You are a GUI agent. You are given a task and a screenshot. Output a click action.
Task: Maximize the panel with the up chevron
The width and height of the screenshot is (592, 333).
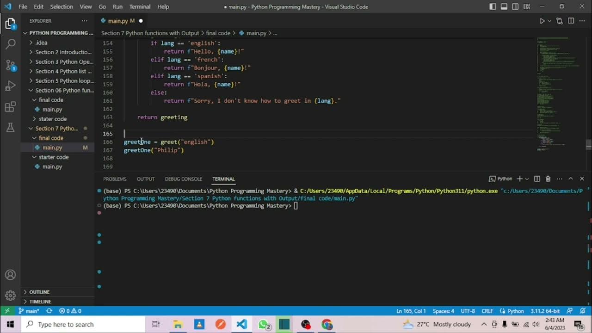[571, 179]
